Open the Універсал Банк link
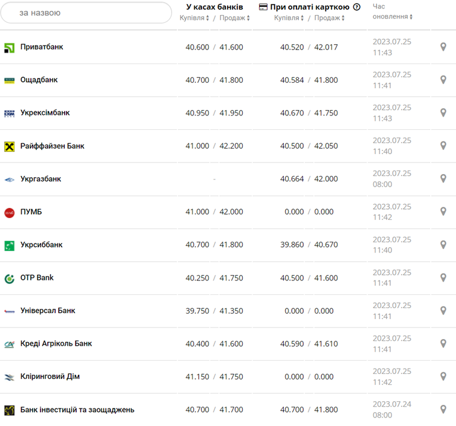456x426 pixels. (48, 311)
